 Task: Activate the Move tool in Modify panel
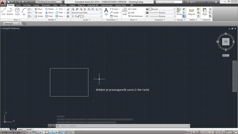[x=38, y=9]
